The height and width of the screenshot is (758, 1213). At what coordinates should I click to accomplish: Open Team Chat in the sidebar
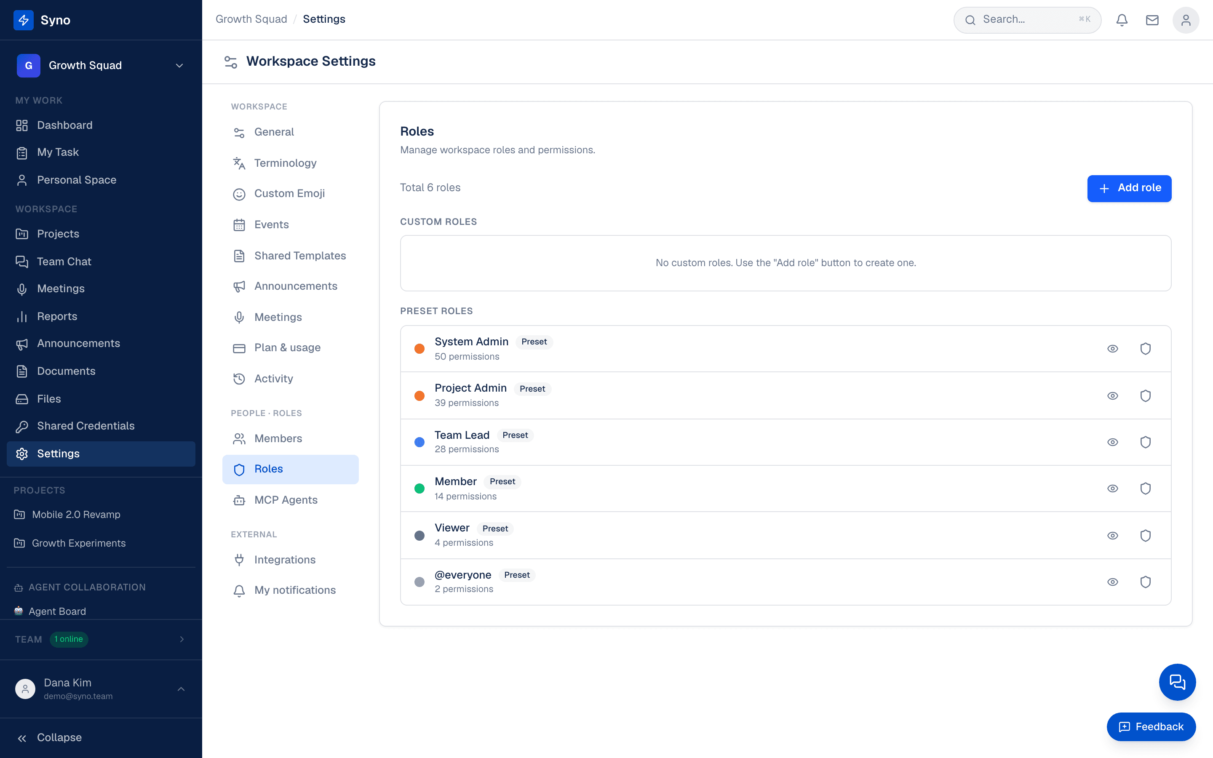point(101,262)
